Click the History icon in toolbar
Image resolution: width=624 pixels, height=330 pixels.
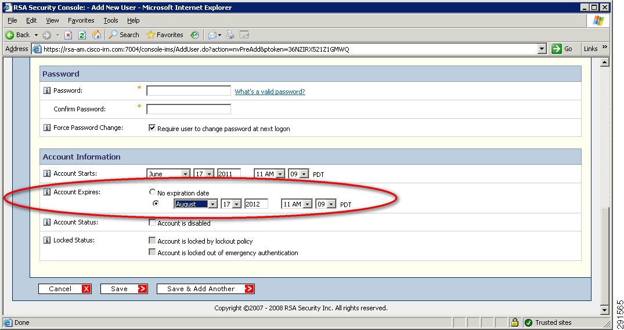194,35
